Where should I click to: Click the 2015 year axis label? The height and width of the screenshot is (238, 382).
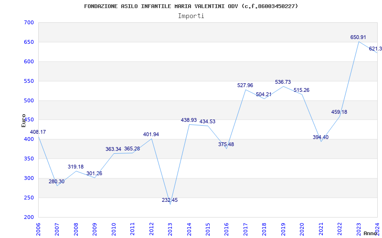point(208,229)
